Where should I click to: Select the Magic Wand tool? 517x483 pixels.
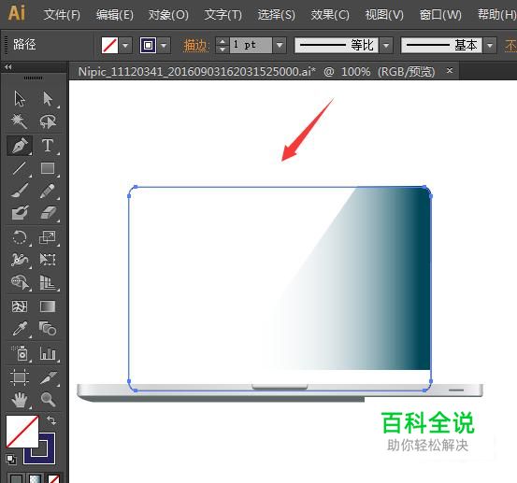coord(20,121)
